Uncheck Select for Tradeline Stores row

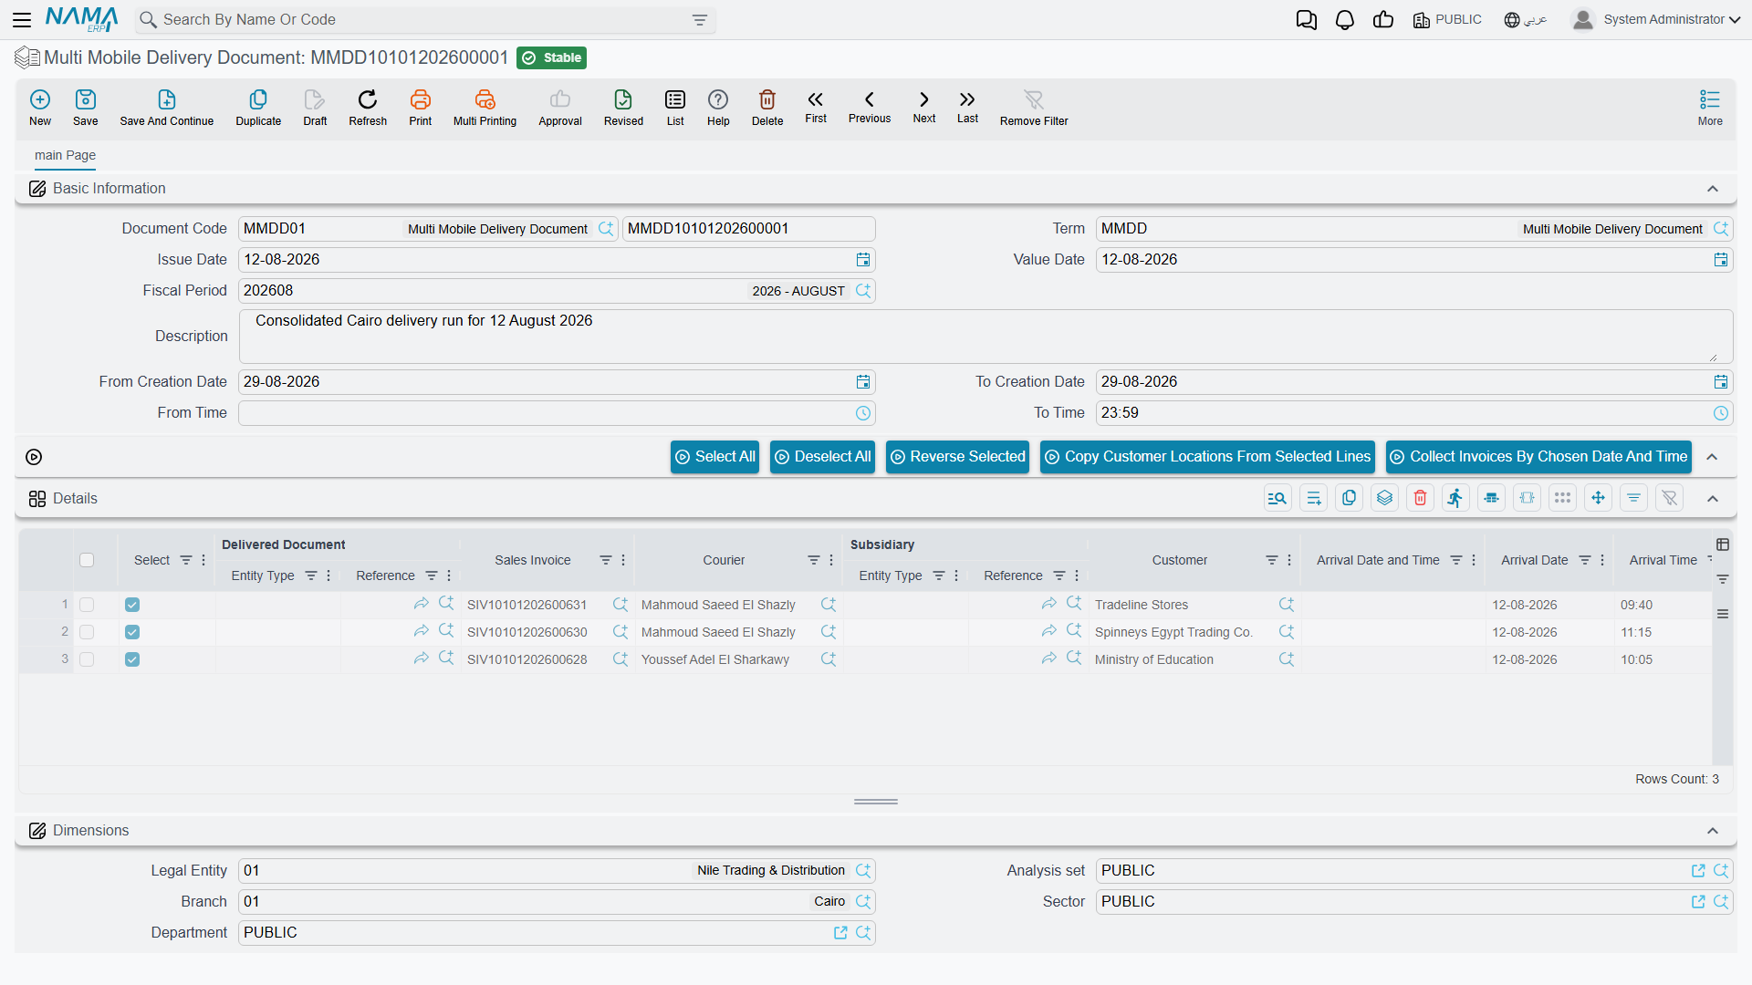coord(132,605)
